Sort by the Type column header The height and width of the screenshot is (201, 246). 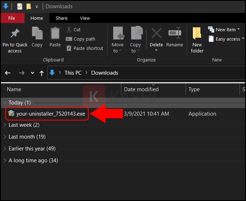[x=194, y=89]
